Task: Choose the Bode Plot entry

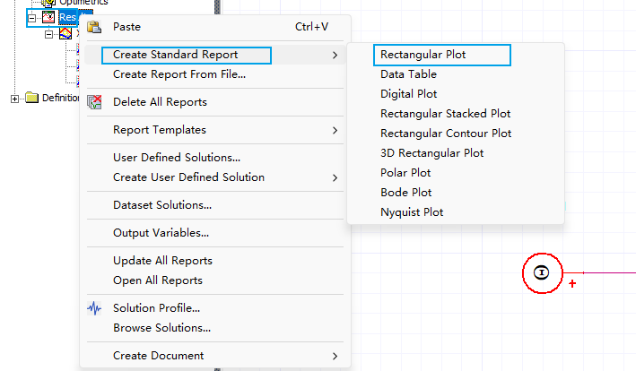Action: coord(406,193)
